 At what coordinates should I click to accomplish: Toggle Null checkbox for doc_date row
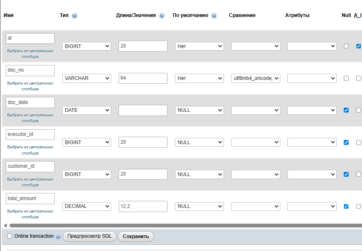(346, 110)
